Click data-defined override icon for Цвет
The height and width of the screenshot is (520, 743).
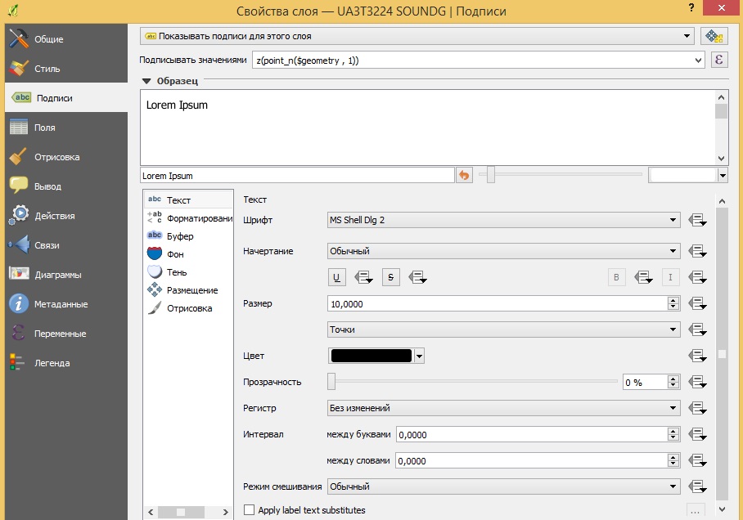pyautogui.click(x=697, y=356)
